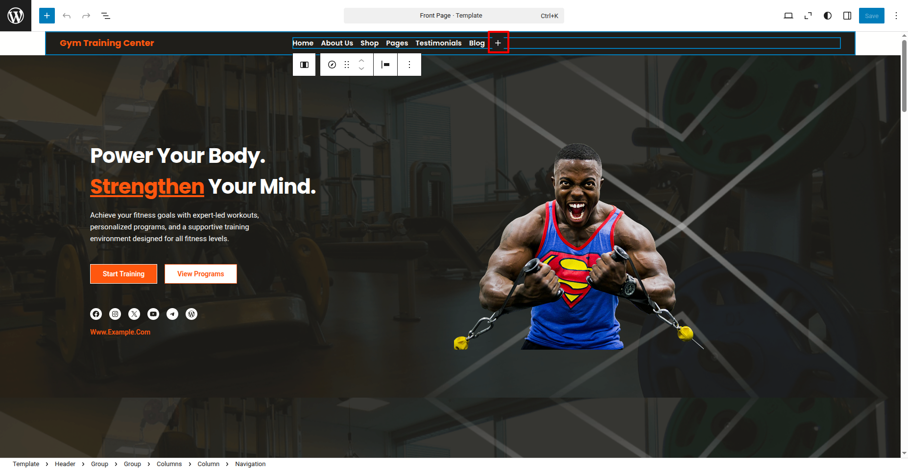Select the Testimonials navigation item
Screen dimensions: 908x470
tap(438, 43)
